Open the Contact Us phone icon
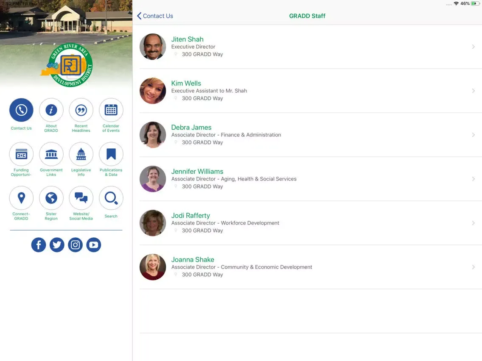Viewport: 482px width, 361px height. pos(21,110)
